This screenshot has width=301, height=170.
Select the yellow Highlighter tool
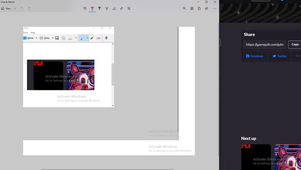pyautogui.click(x=107, y=8)
